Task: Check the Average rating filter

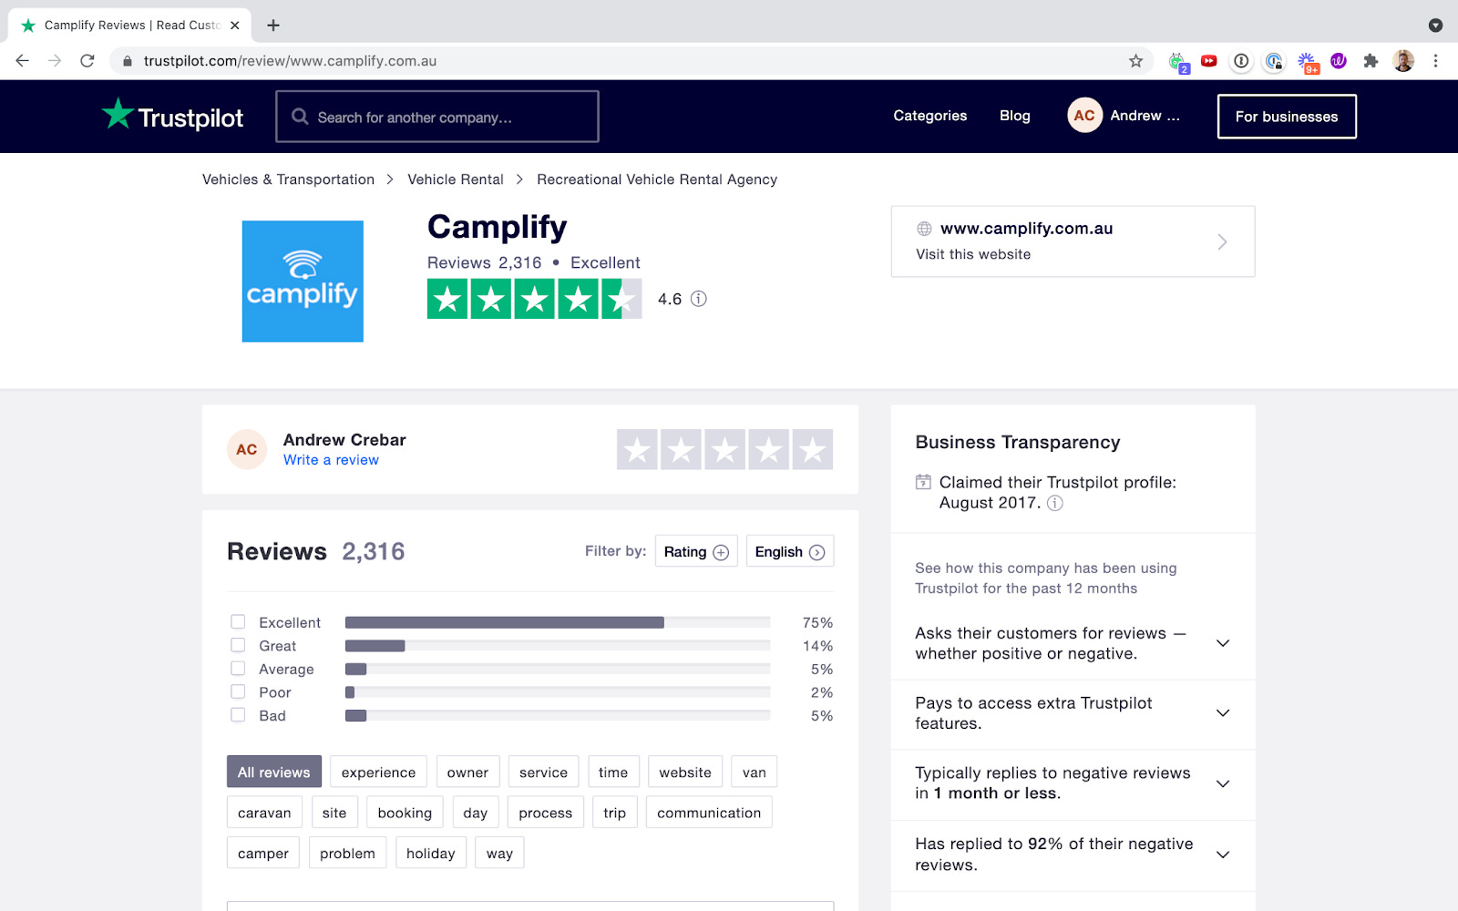Action: pos(238,669)
